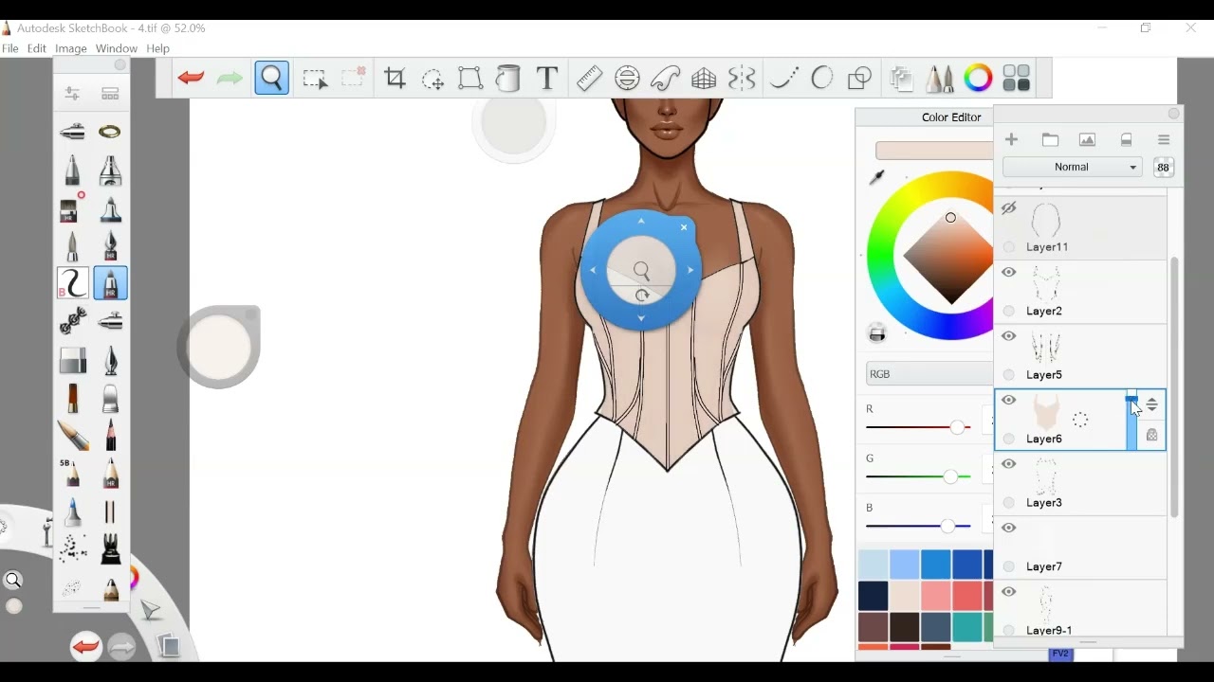Hide Layer9-1 with its eye icon
1214x682 pixels.
(x=1009, y=592)
